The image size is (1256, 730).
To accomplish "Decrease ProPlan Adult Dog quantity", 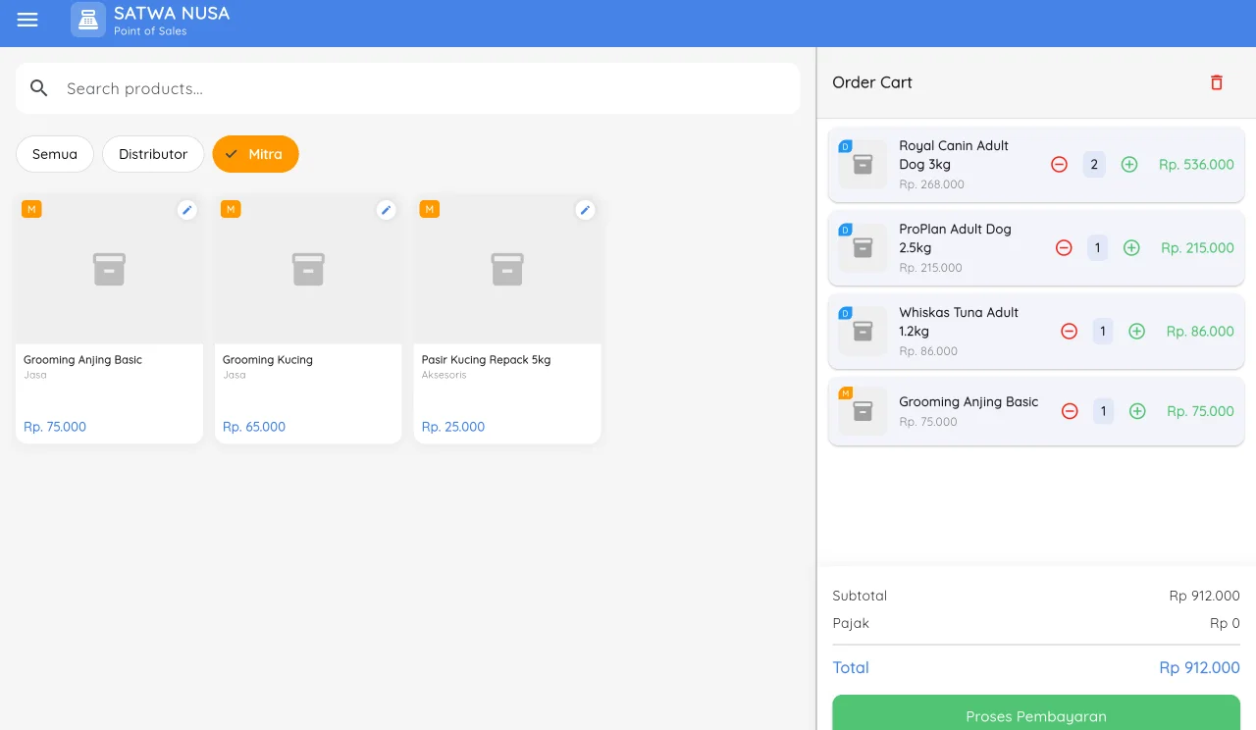I will [1064, 248].
